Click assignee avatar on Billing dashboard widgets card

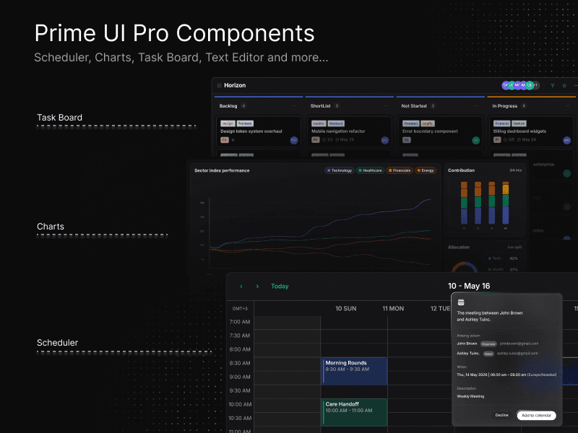(x=567, y=140)
